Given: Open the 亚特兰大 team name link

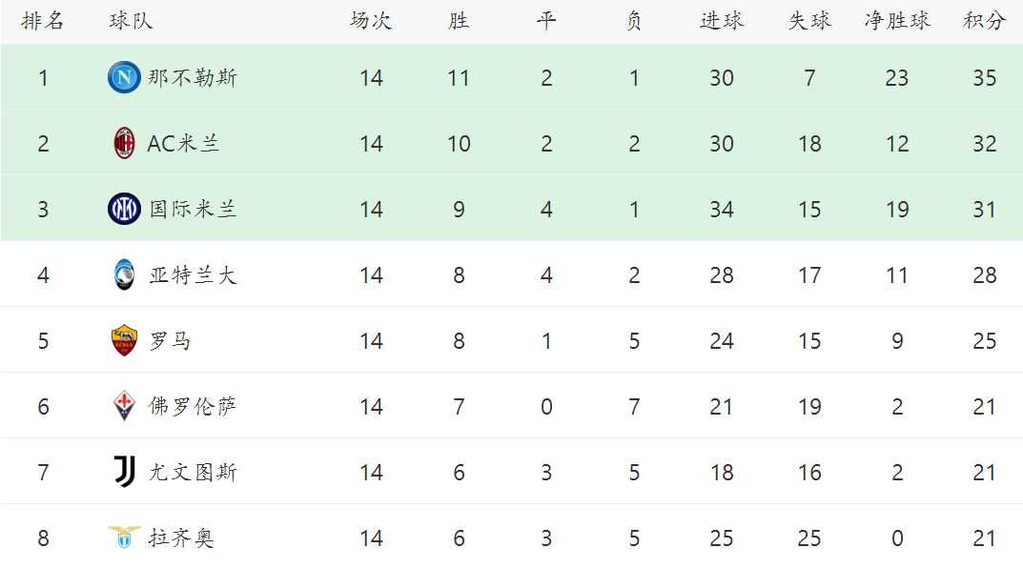Looking at the screenshot, I should 193,275.
